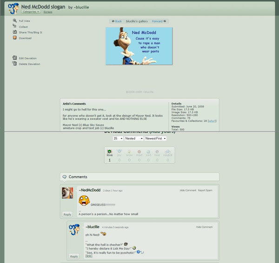279x263 pixels.
Task: Open the 25 comments-per-page dropdown
Action: coord(118,138)
